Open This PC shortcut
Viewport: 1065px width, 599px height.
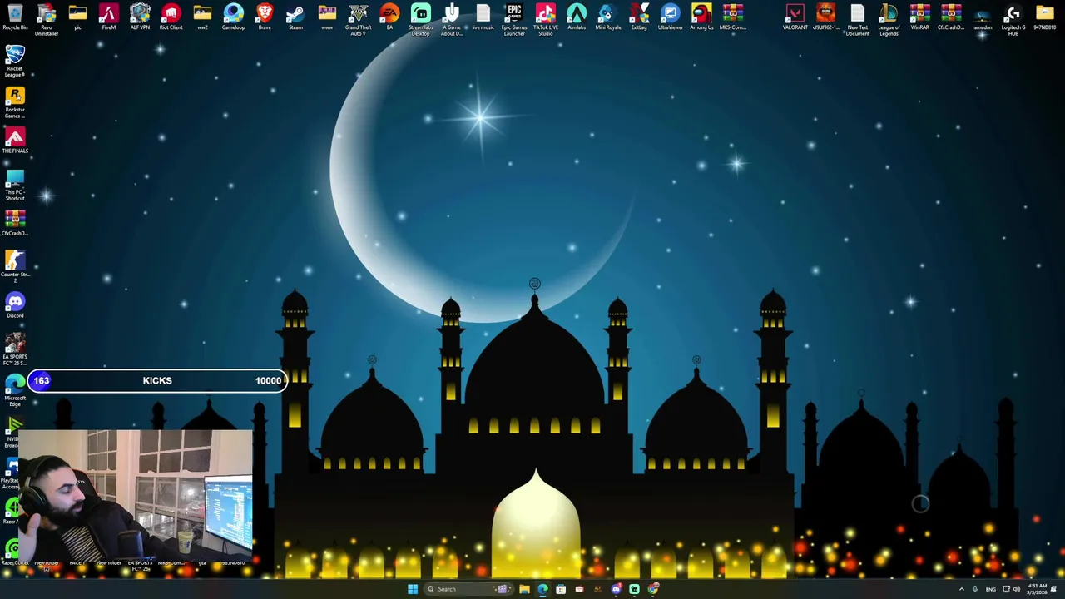[15, 186]
